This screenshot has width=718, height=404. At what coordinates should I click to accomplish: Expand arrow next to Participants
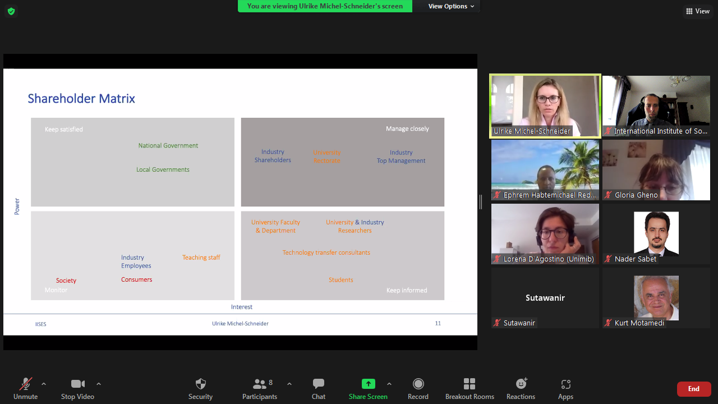click(289, 384)
